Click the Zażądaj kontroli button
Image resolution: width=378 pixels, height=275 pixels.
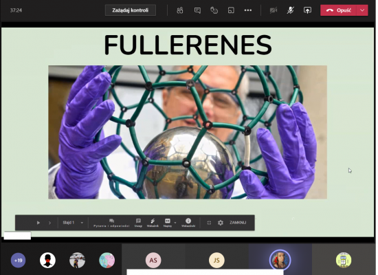click(x=131, y=10)
